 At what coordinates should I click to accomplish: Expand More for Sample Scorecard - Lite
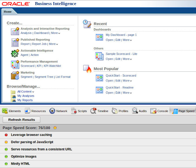[127, 59]
